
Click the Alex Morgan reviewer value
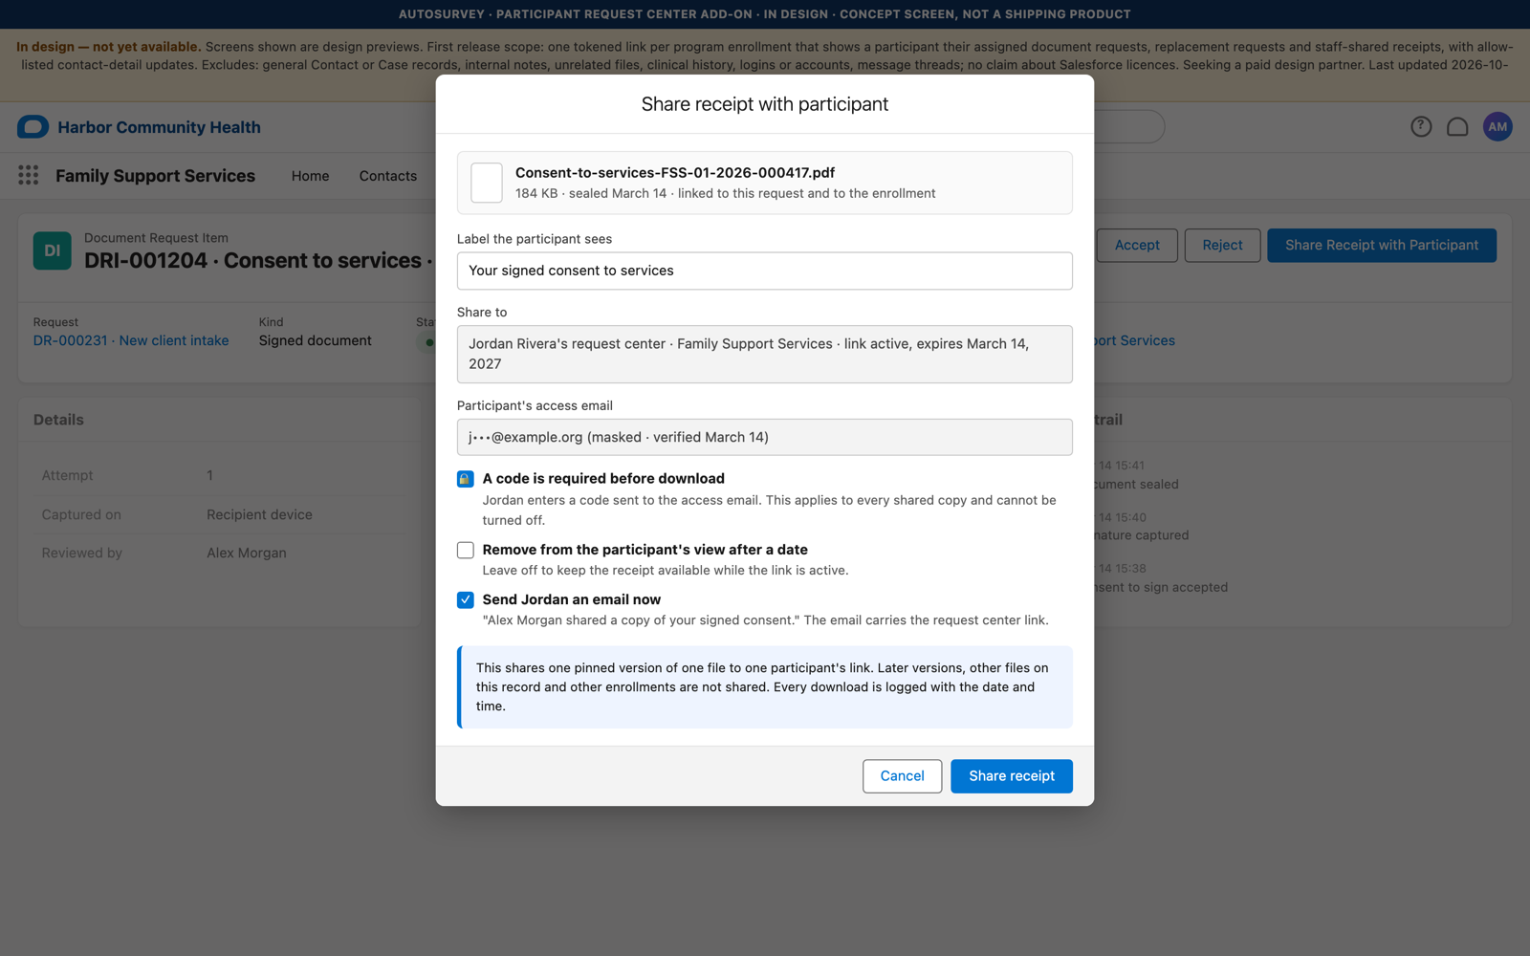coord(247,553)
